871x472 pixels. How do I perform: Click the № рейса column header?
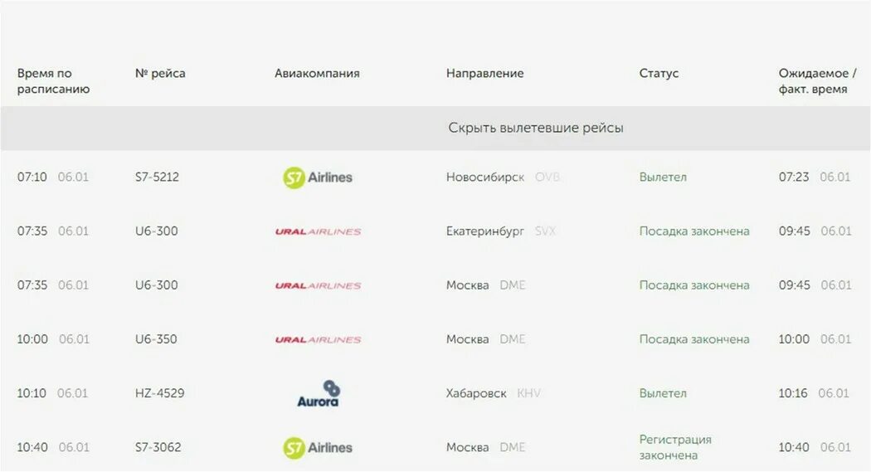pyautogui.click(x=160, y=73)
